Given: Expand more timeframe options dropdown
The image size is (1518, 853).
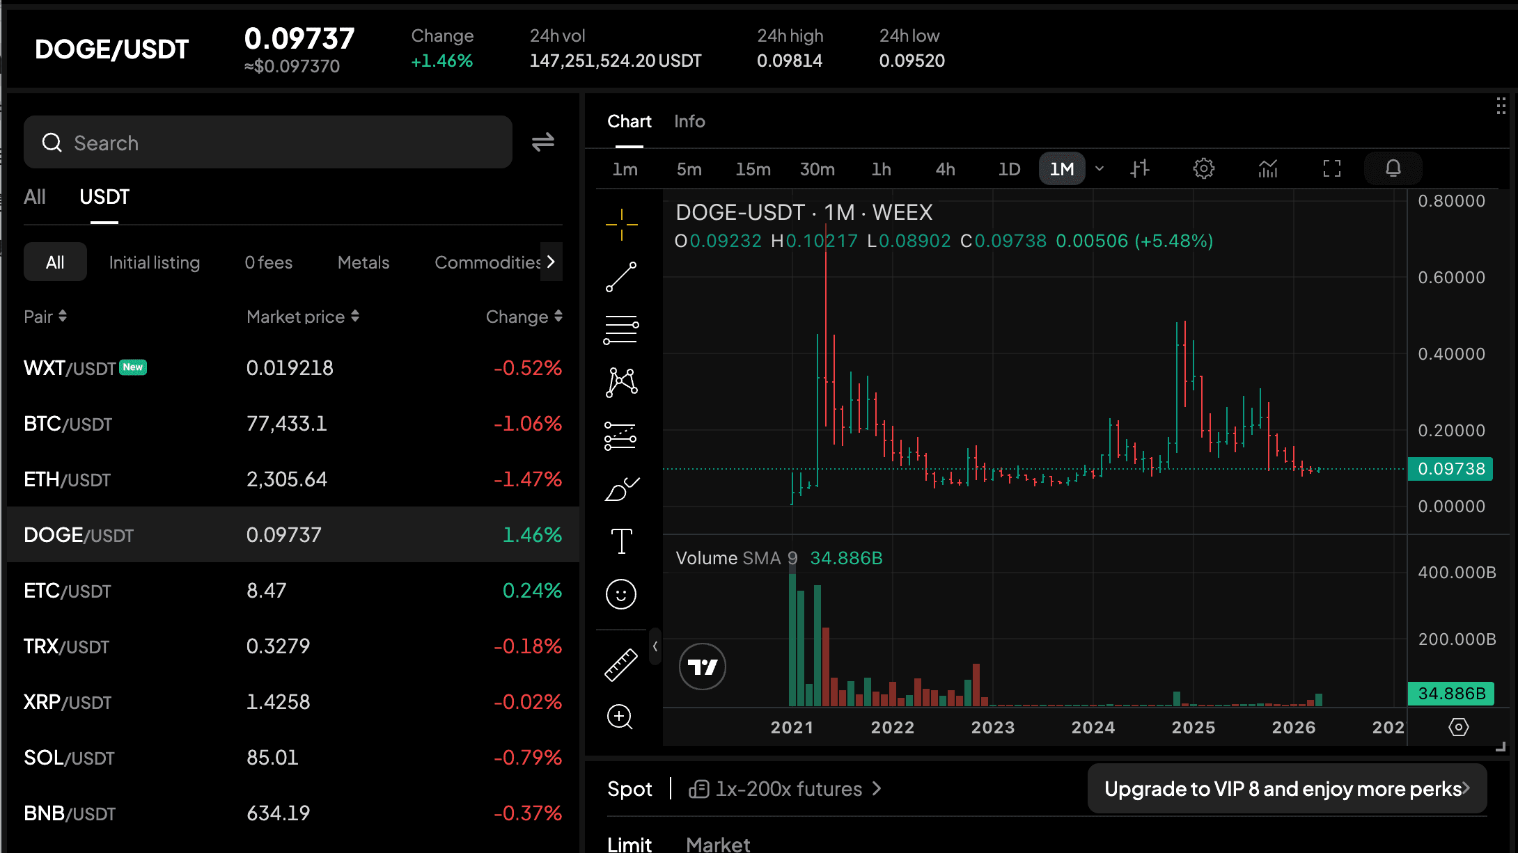Looking at the screenshot, I should tap(1100, 168).
